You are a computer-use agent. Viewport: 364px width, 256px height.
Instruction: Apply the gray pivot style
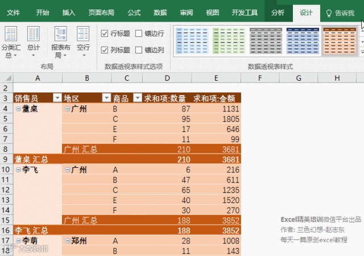[266, 40]
